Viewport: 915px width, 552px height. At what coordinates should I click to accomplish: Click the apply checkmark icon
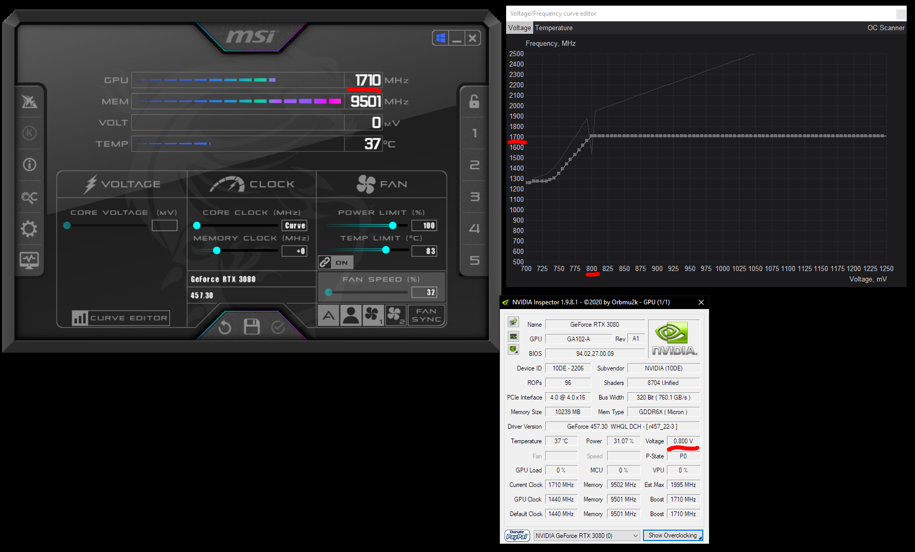coord(278,327)
